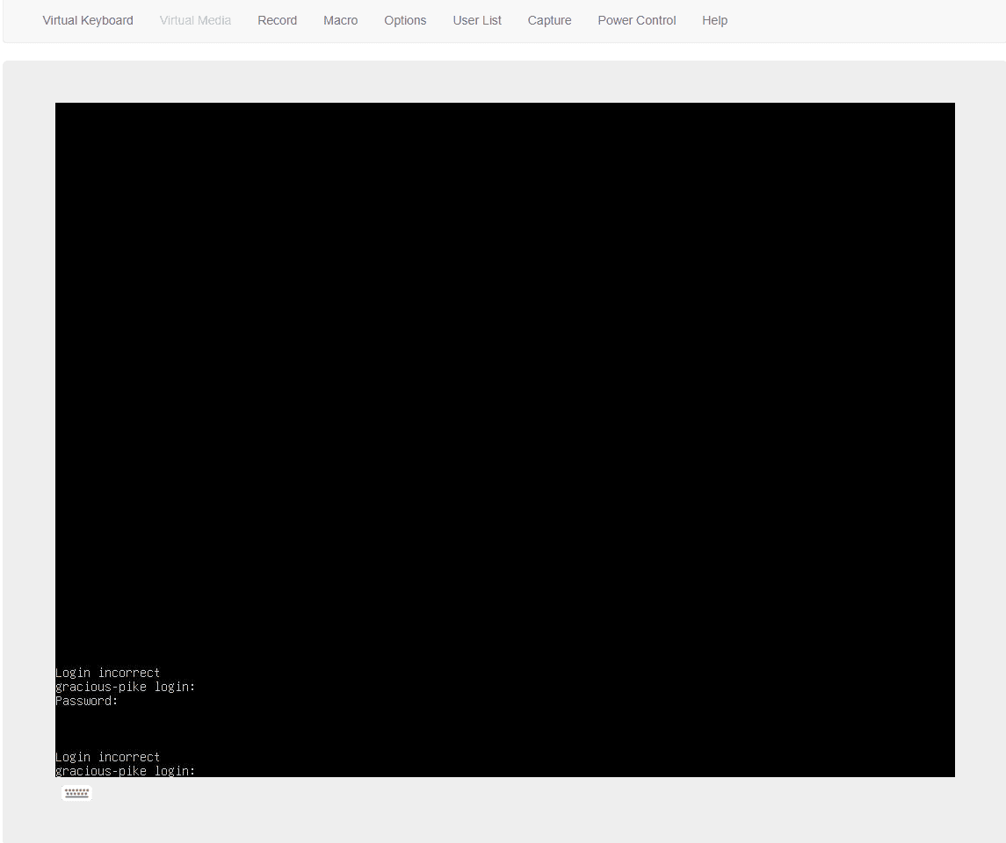Click the topmost Login incorrect message
This screenshot has width=1006, height=843.
(107, 673)
